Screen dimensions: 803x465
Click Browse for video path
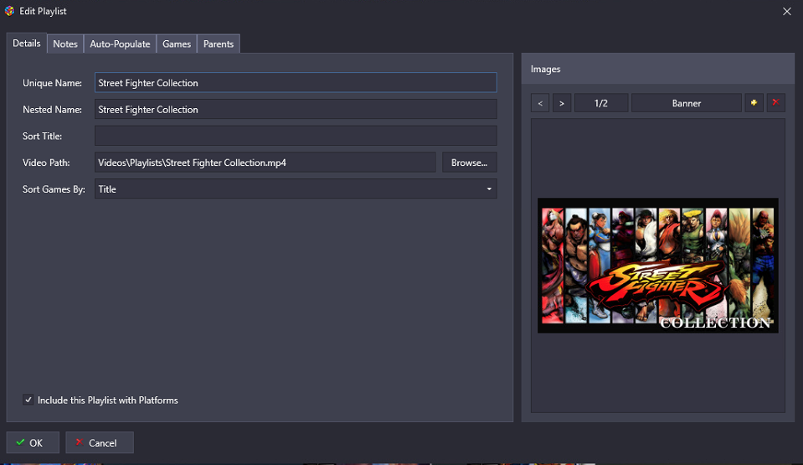[469, 163]
